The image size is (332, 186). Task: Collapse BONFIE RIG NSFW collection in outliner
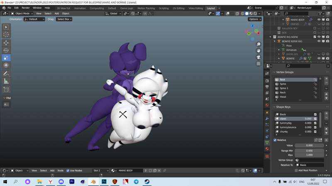click(270, 37)
